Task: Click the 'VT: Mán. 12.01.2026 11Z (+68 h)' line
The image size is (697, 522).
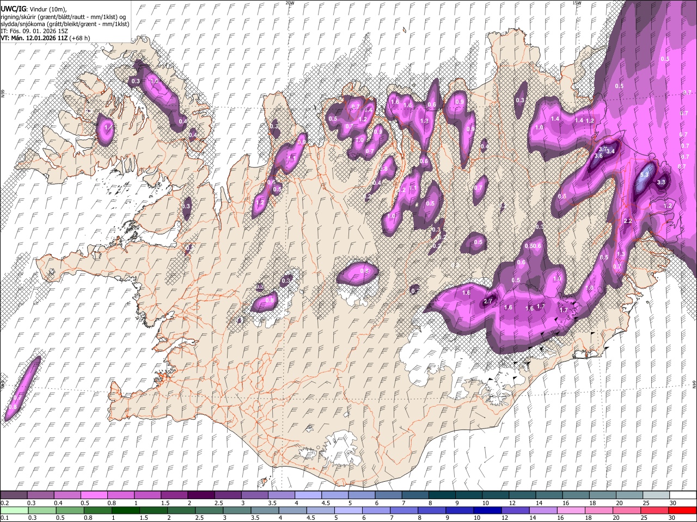Action: (x=46, y=38)
